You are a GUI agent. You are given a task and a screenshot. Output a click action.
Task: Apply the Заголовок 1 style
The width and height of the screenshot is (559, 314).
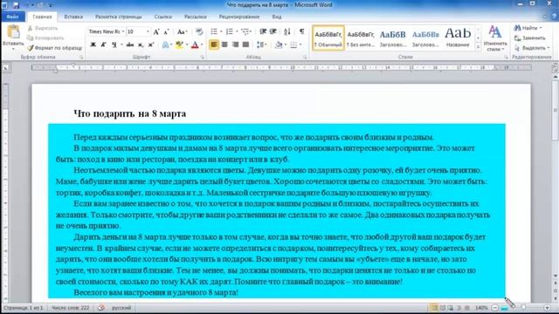[392, 38]
